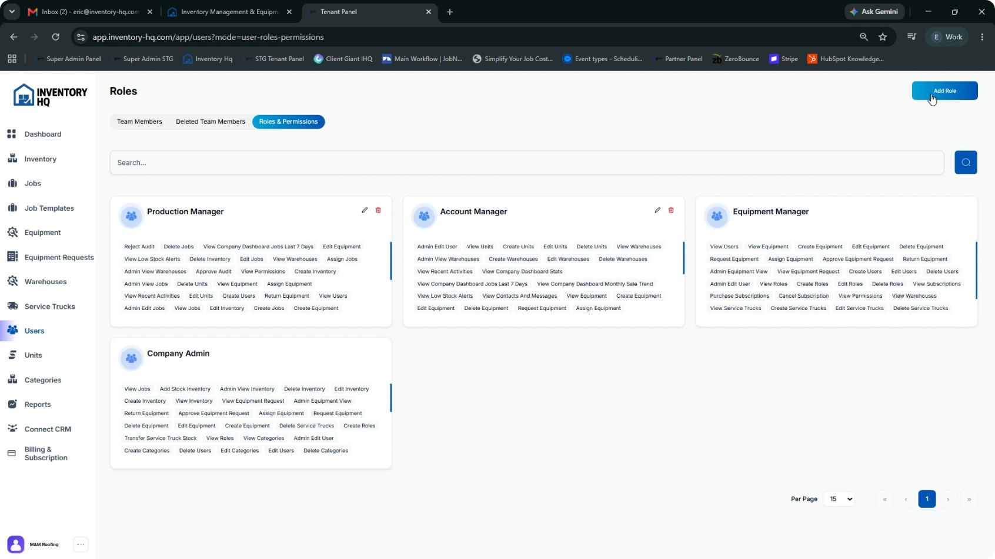Click the Service Trucks sidebar icon
Screen dimensions: 995x559
click(12, 306)
